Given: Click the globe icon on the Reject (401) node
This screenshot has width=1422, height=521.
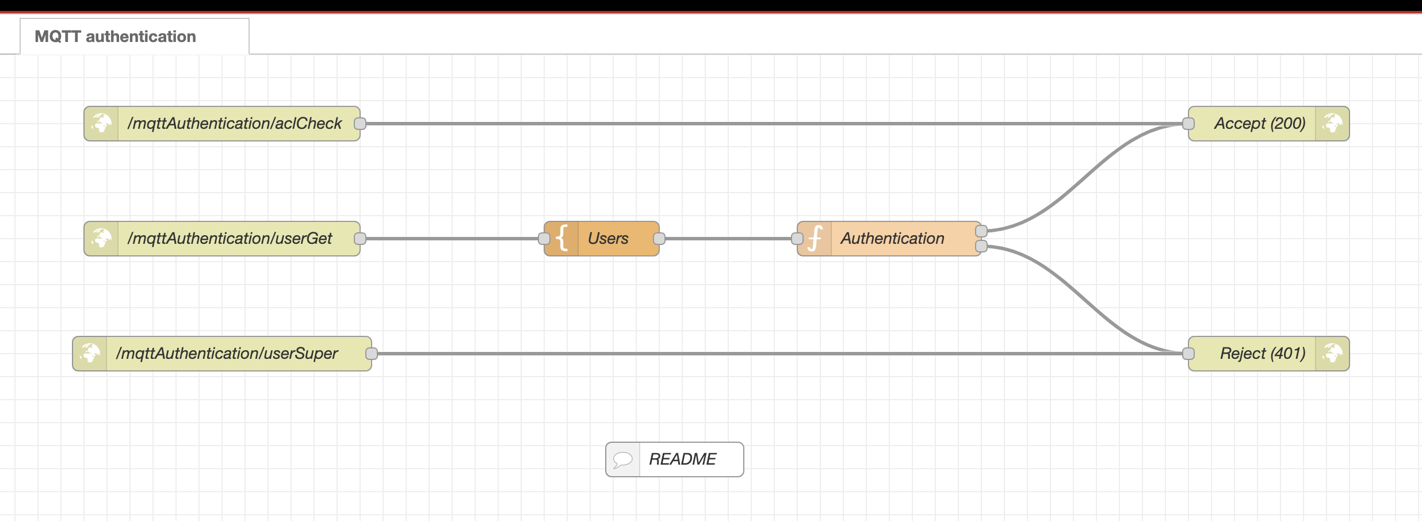Looking at the screenshot, I should pyautogui.click(x=1333, y=354).
